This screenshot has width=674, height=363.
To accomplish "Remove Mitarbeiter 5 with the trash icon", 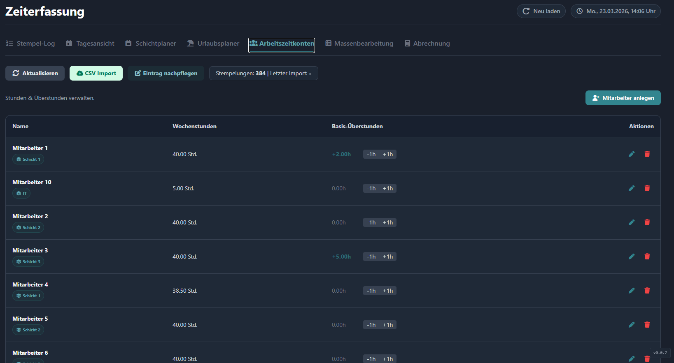I will [x=647, y=325].
